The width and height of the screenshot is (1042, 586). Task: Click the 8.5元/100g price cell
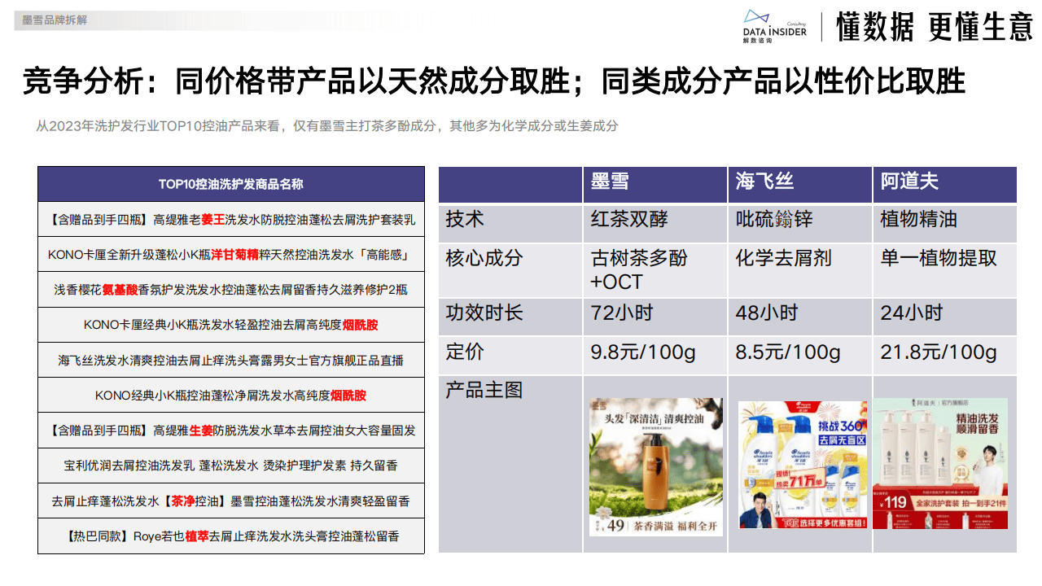799,355
